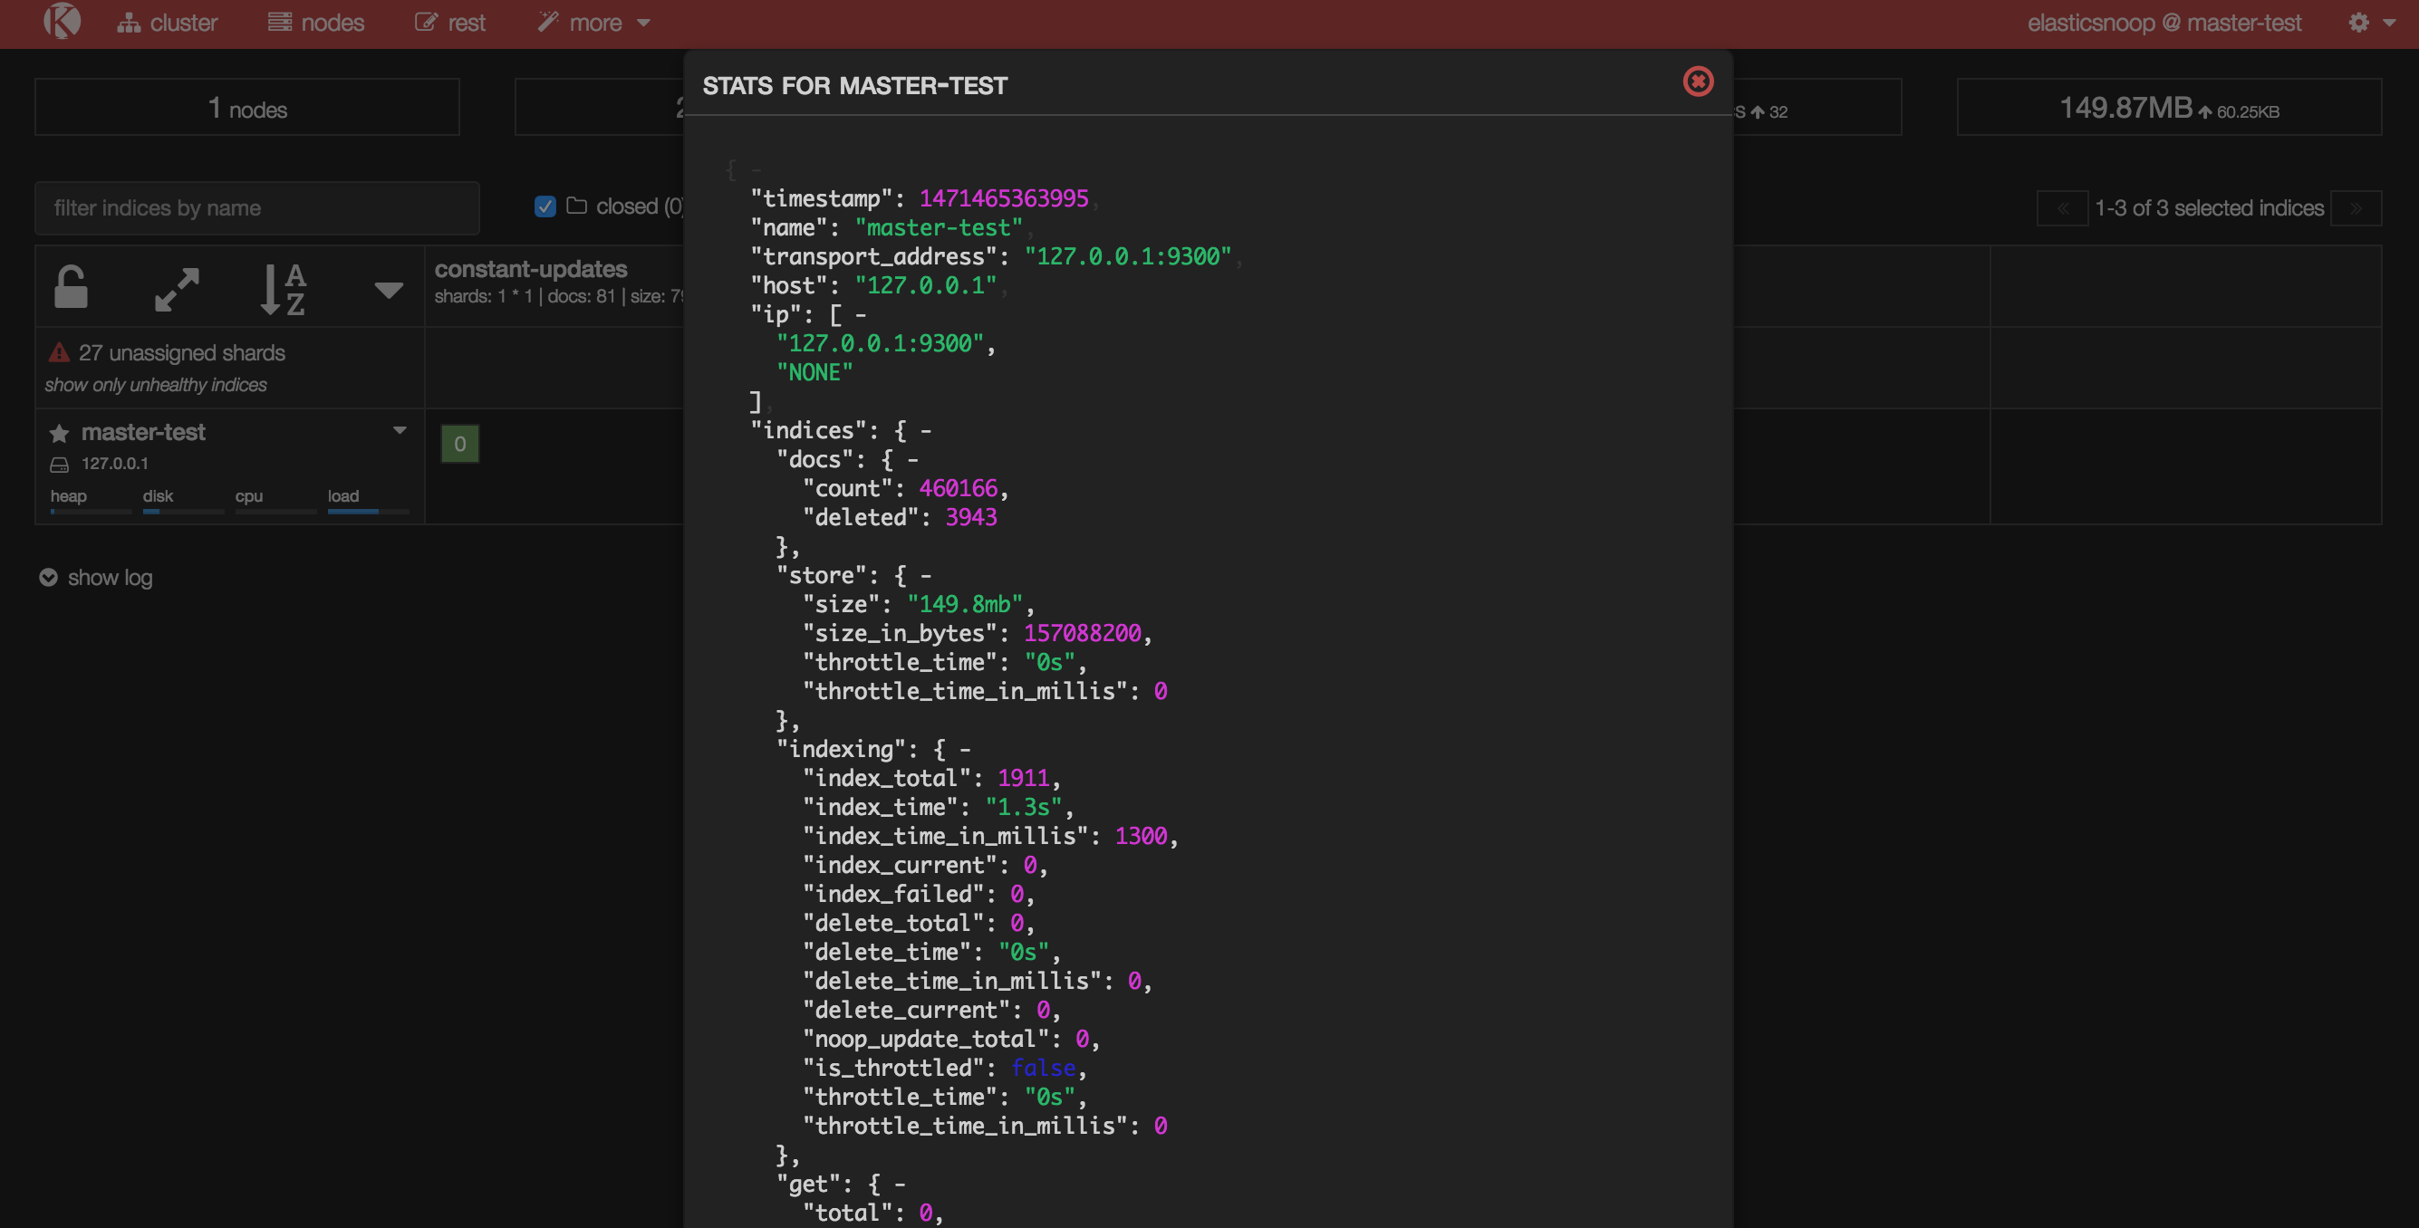The height and width of the screenshot is (1228, 2419).
Task: Expand the show log section
Action: (x=95, y=578)
